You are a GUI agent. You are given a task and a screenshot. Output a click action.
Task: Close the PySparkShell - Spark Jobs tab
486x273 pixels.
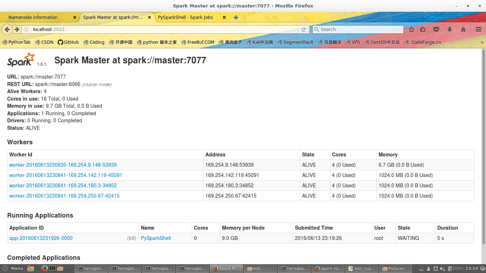(224, 17)
